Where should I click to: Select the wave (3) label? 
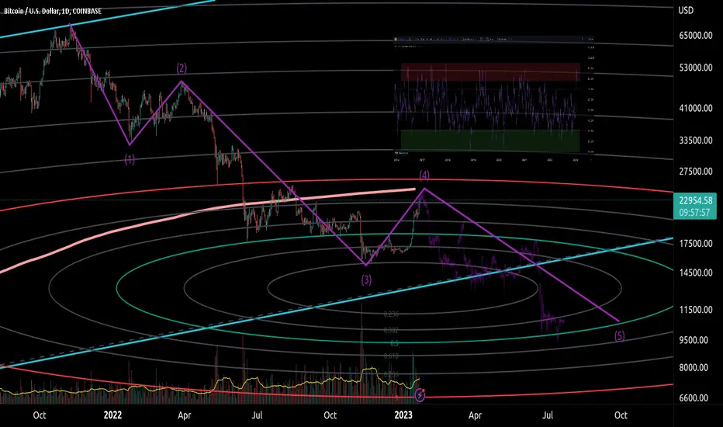[x=366, y=279]
